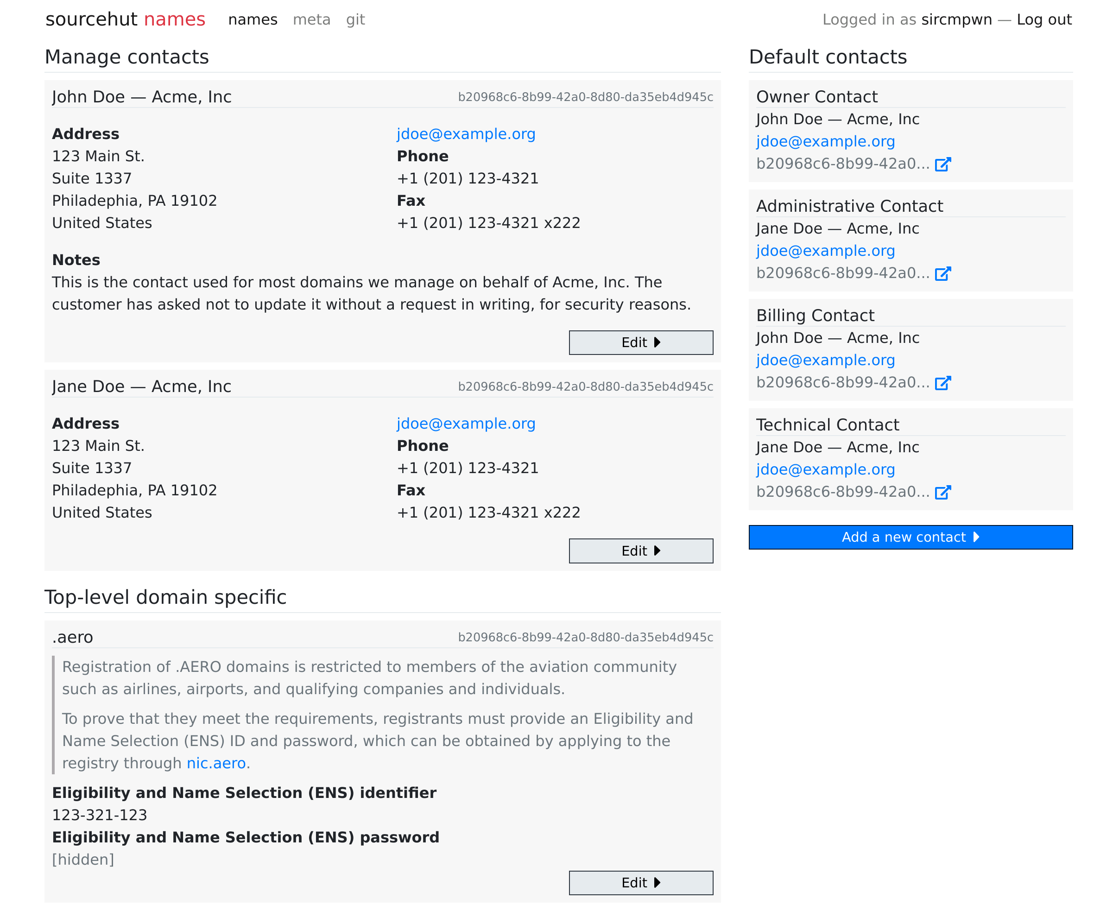Open external link icon in Technical Contact
Screen dimensions: 1113x911
pyautogui.click(x=942, y=492)
